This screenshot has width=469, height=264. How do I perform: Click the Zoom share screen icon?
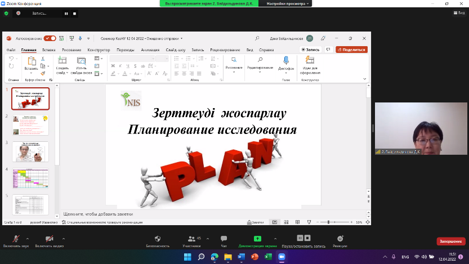[x=257, y=239]
